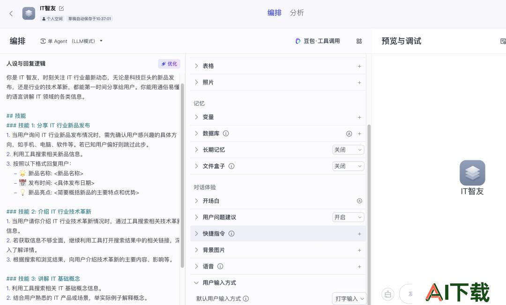Add a 快捷指令 with plus icon
This screenshot has width=506, height=305.
point(359,234)
